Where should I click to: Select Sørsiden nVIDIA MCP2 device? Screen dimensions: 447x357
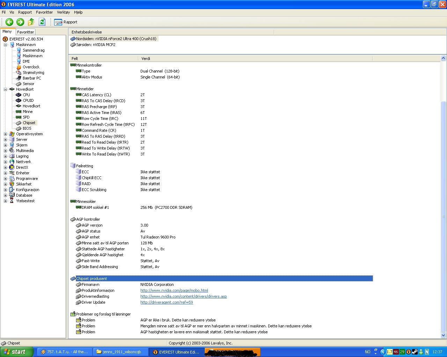pos(93,45)
